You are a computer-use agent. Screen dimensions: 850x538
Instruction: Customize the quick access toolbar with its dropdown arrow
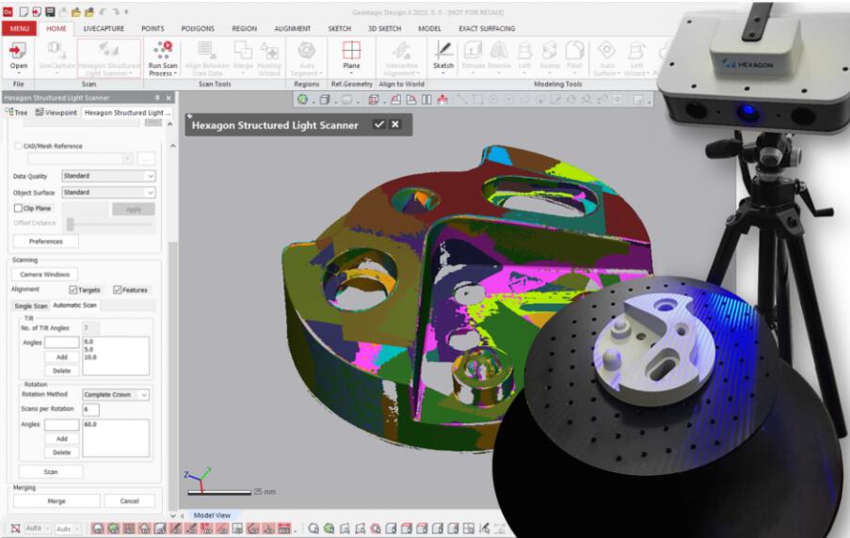pos(126,11)
